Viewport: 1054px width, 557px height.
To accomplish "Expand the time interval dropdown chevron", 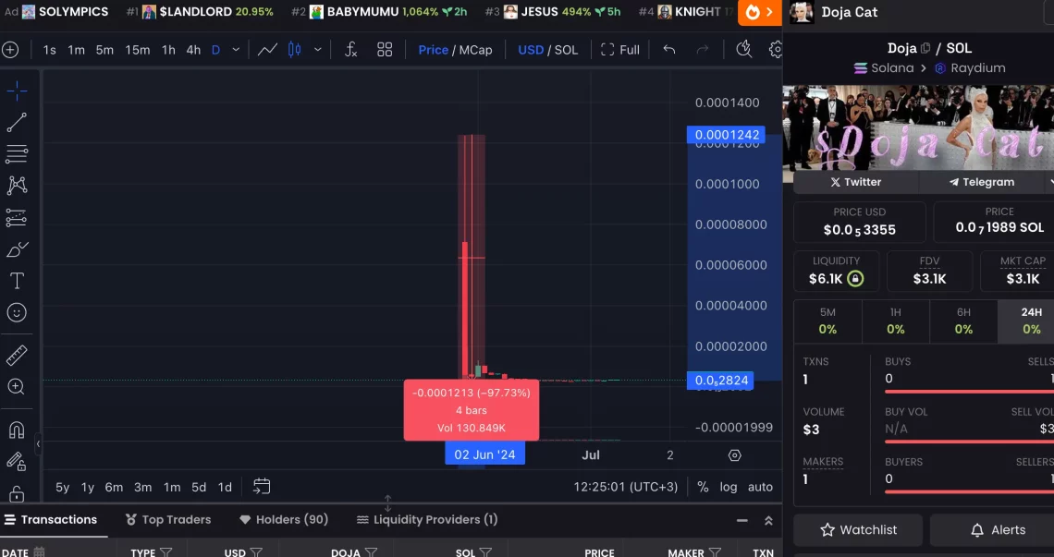I will pyautogui.click(x=236, y=50).
